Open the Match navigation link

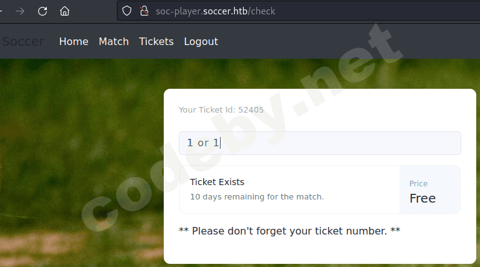(114, 42)
